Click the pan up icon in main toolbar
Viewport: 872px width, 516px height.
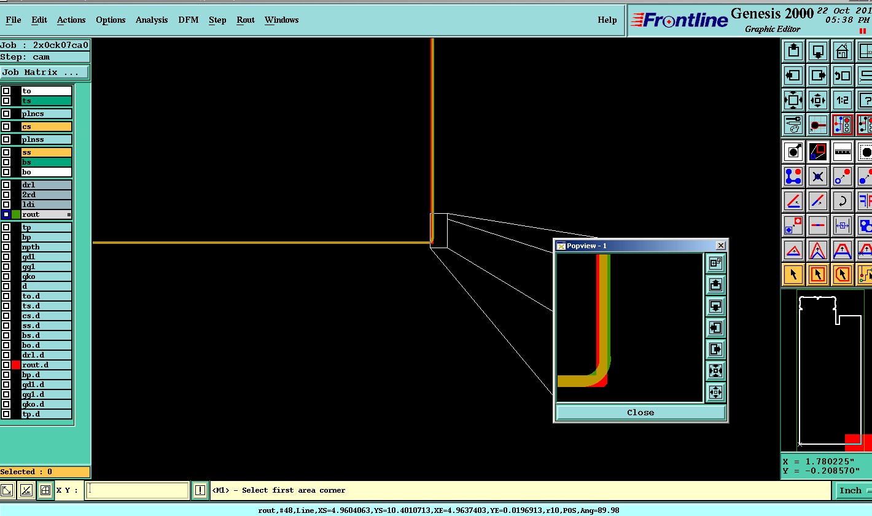(x=793, y=51)
